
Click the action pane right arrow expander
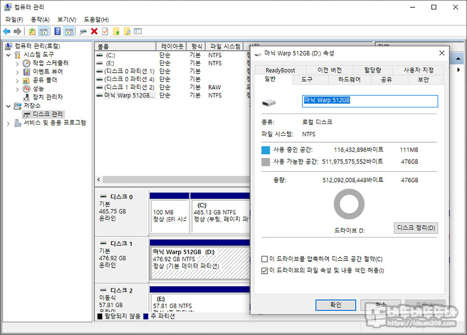click(459, 69)
